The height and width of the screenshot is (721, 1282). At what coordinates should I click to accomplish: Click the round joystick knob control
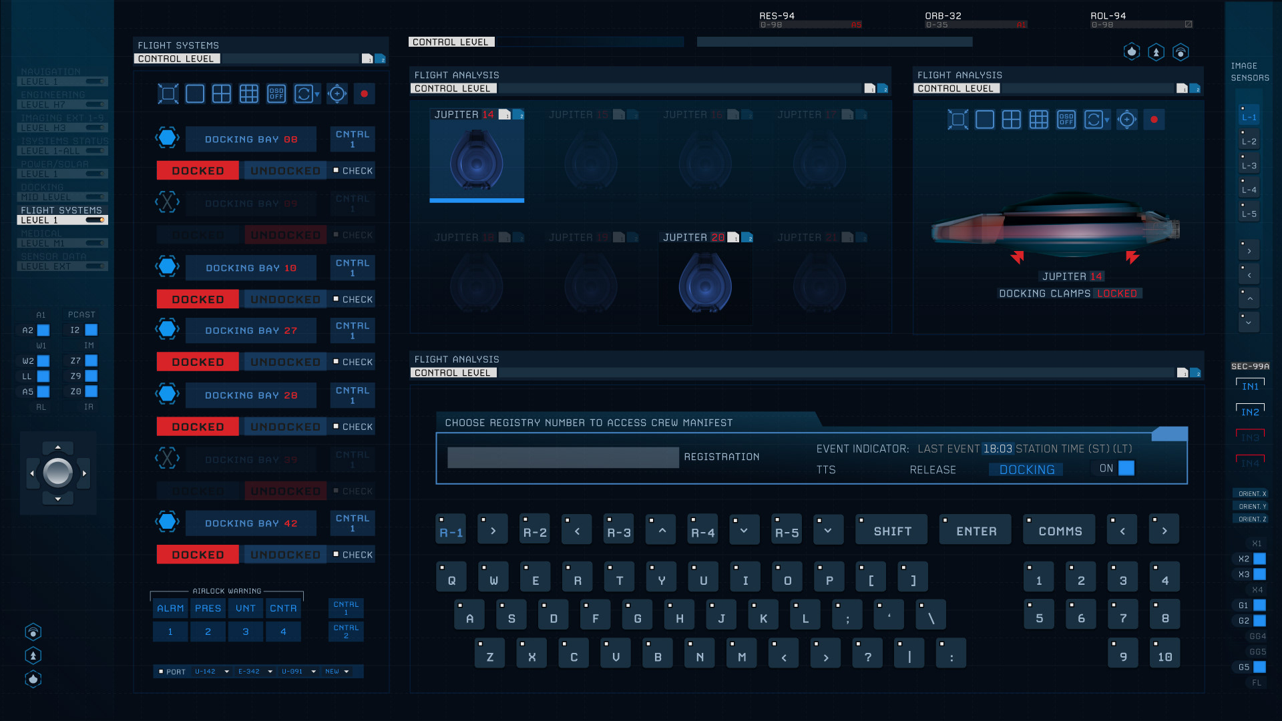click(58, 473)
